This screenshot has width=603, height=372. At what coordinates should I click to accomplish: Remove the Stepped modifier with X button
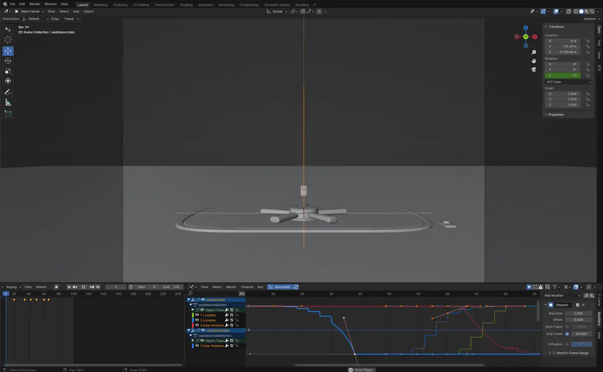(x=583, y=305)
